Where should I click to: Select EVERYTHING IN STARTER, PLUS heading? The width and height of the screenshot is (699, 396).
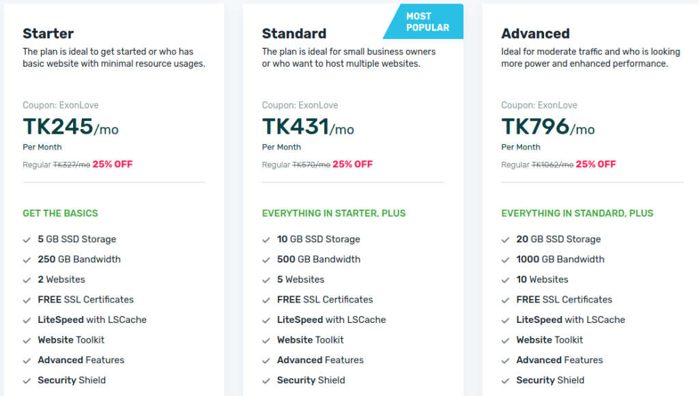pos(334,213)
